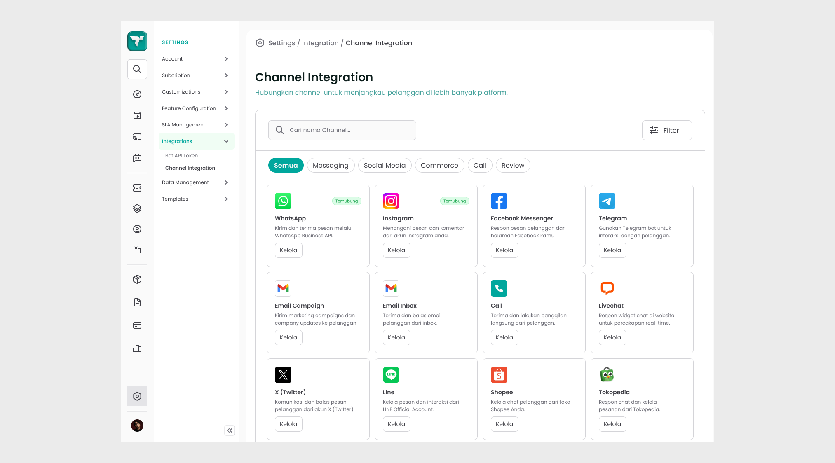This screenshot has width=835, height=463.
Task: Select the Commerce tab
Action: click(x=439, y=165)
